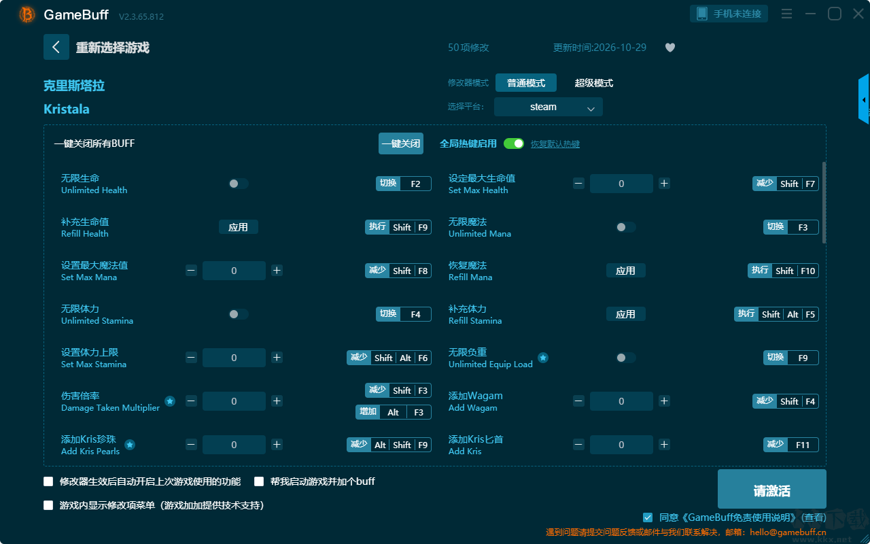Click plus for Set Max Mana

point(277,271)
